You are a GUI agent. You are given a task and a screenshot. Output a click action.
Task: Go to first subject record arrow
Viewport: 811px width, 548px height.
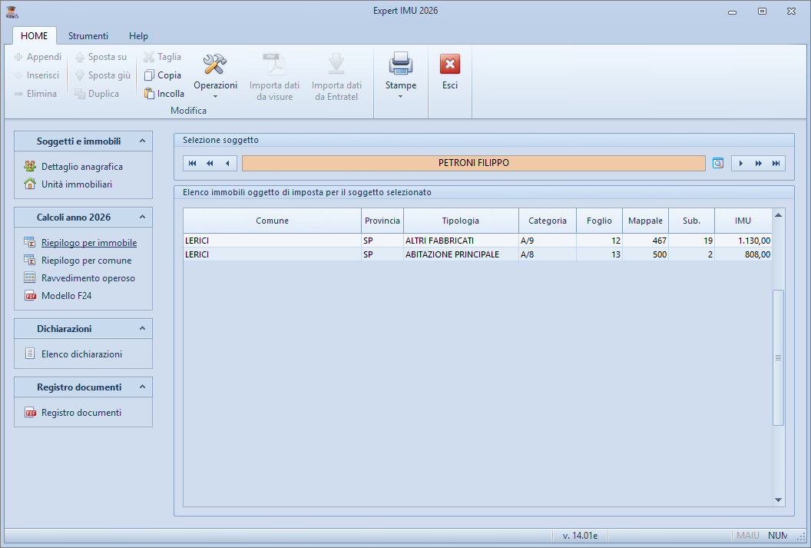pos(192,163)
